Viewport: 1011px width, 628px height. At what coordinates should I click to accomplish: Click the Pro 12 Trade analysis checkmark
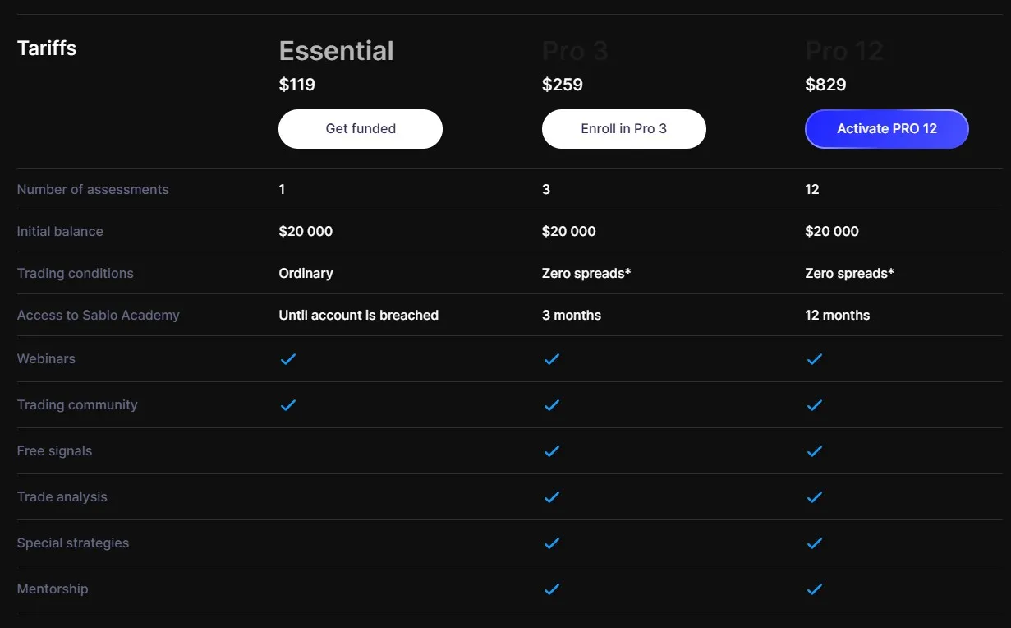click(815, 497)
